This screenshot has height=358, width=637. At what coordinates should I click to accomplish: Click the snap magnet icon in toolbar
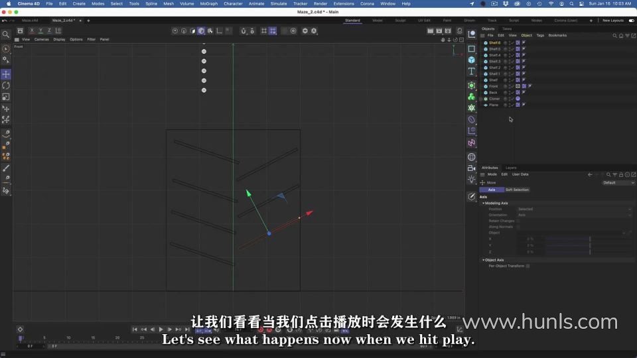click(x=243, y=31)
